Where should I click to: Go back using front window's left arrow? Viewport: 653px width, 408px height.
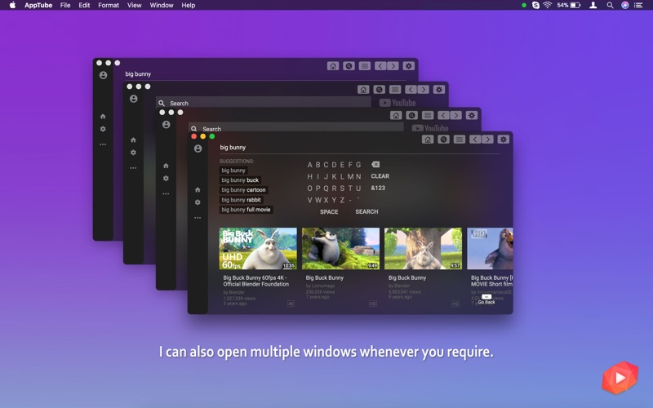click(475, 140)
